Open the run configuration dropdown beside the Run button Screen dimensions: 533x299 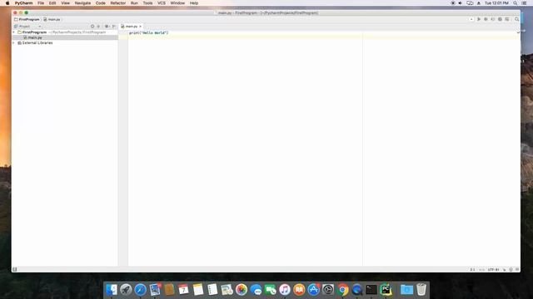471,19
